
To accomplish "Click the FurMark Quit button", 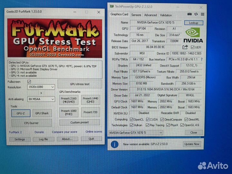I will (92, 139).
